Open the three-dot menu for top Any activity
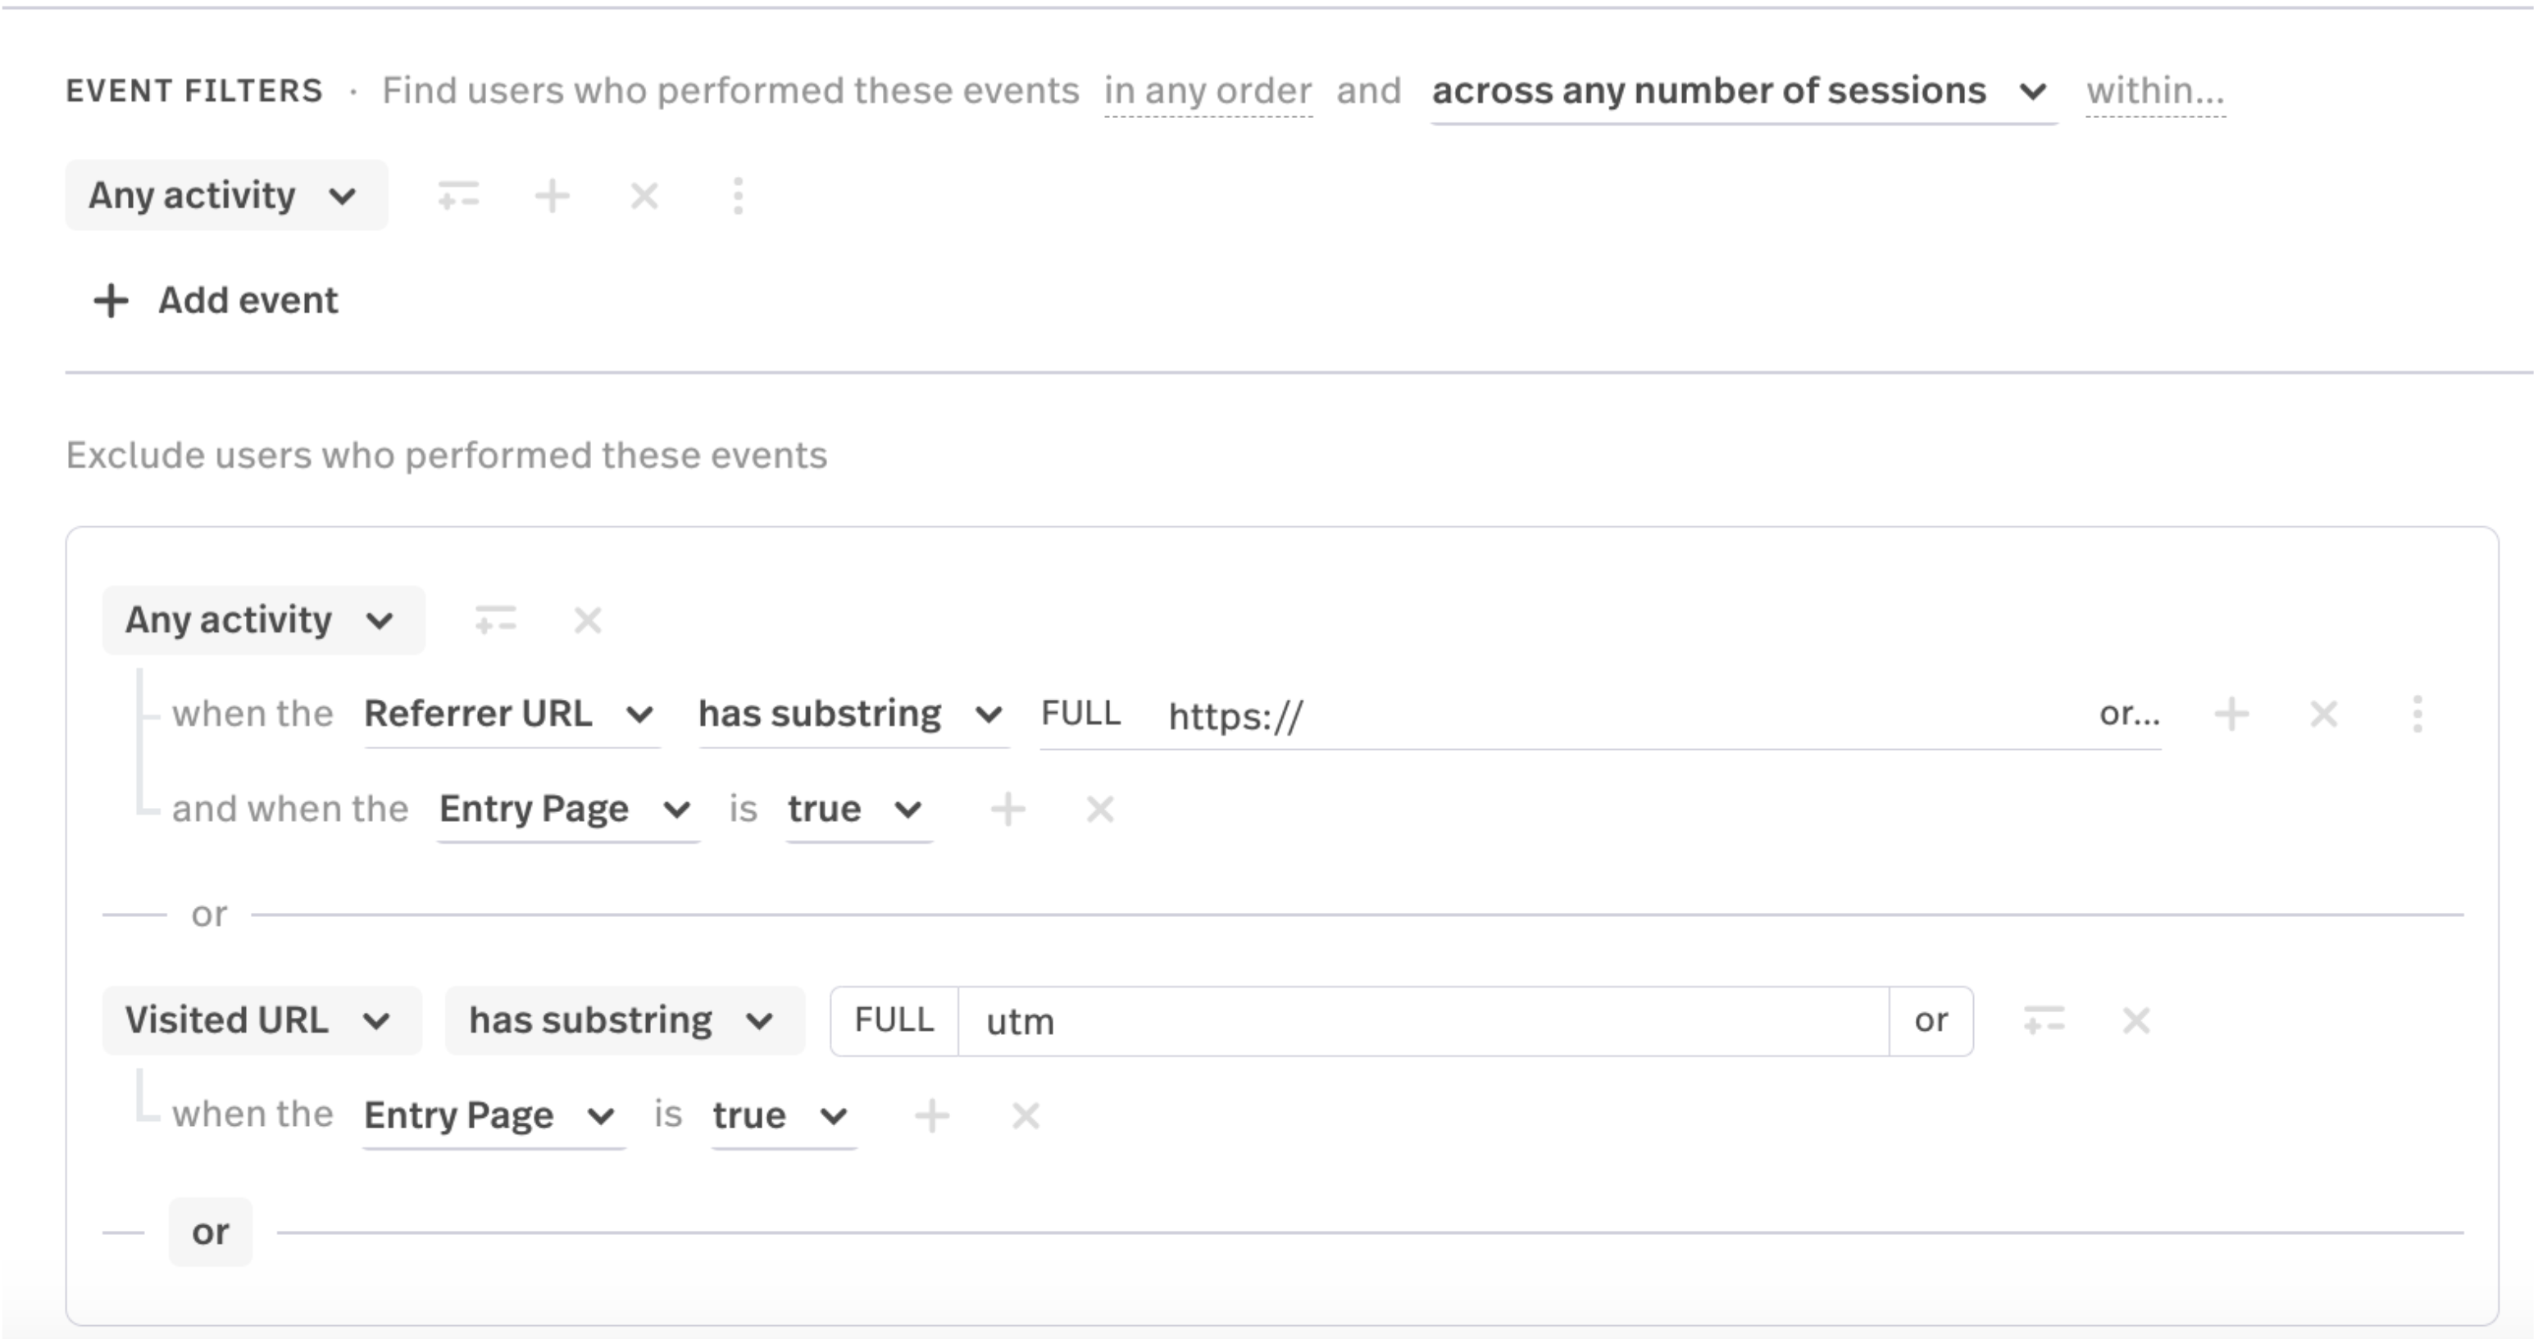 tap(738, 196)
